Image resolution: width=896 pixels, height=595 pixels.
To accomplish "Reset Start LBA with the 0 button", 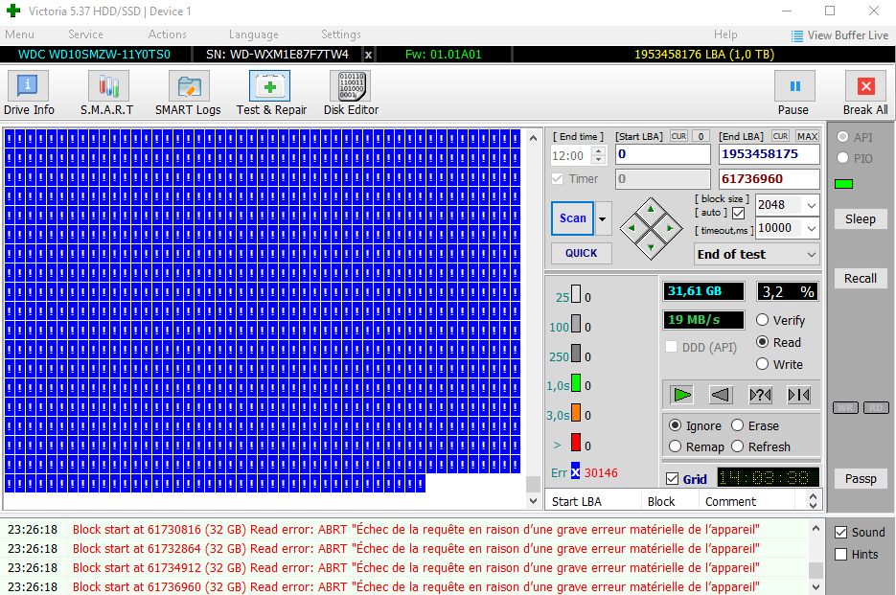I will point(701,136).
